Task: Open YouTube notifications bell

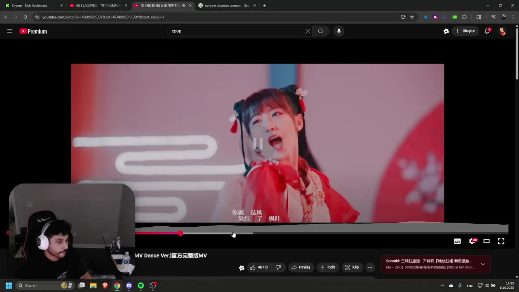Action: (487, 31)
